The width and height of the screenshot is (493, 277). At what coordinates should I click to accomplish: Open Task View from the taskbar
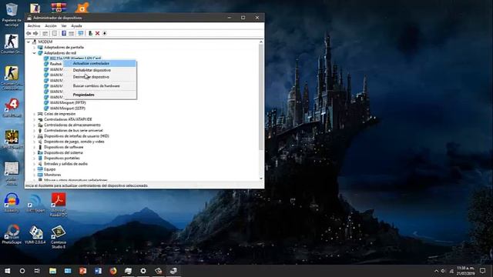[37, 271]
